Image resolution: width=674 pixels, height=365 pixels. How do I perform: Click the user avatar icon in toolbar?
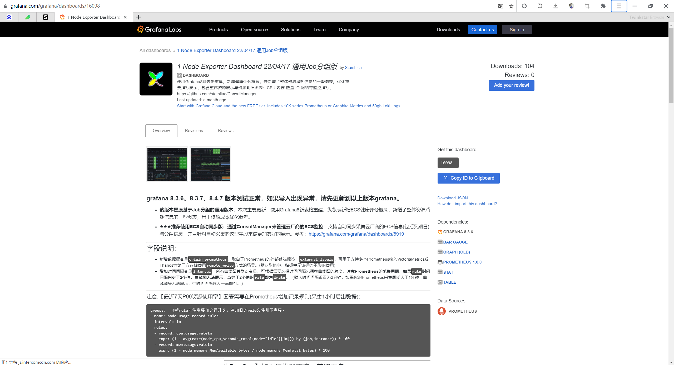(572, 6)
